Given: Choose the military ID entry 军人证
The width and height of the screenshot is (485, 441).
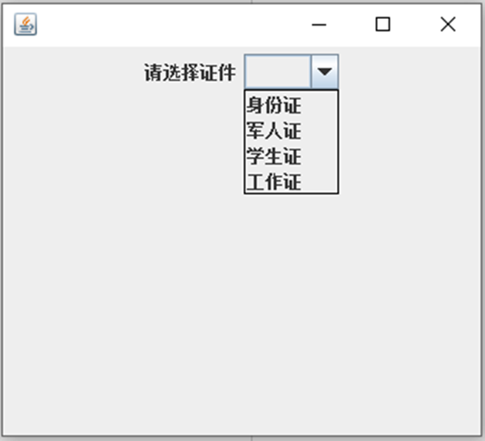Looking at the screenshot, I should pyautogui.click(x=291, y=131).
